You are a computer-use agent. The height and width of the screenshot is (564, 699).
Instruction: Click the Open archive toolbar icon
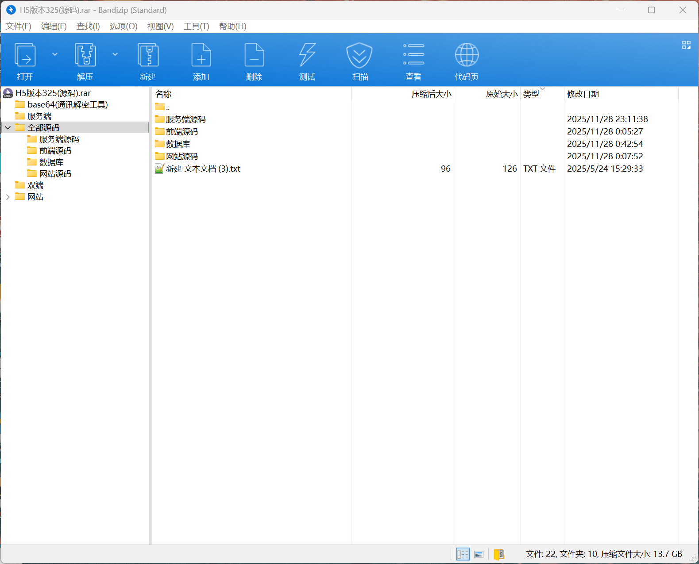25,55
